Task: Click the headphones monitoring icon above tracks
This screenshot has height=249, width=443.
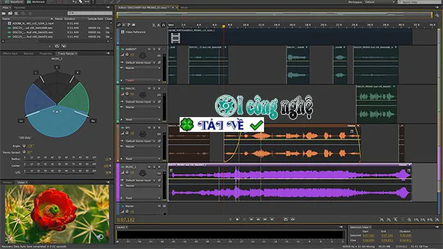Action: point(164,25)
